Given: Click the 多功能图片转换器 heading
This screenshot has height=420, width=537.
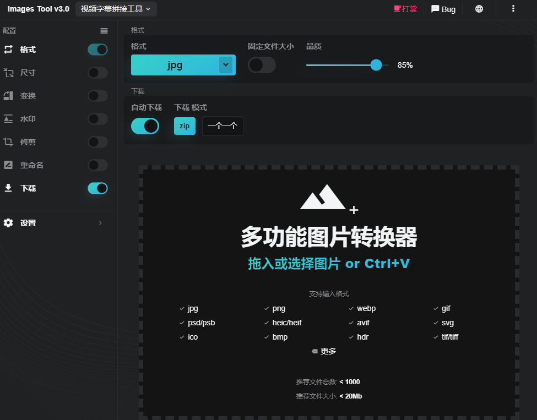Looking at the screenshot, I should [x=329, y=237].
